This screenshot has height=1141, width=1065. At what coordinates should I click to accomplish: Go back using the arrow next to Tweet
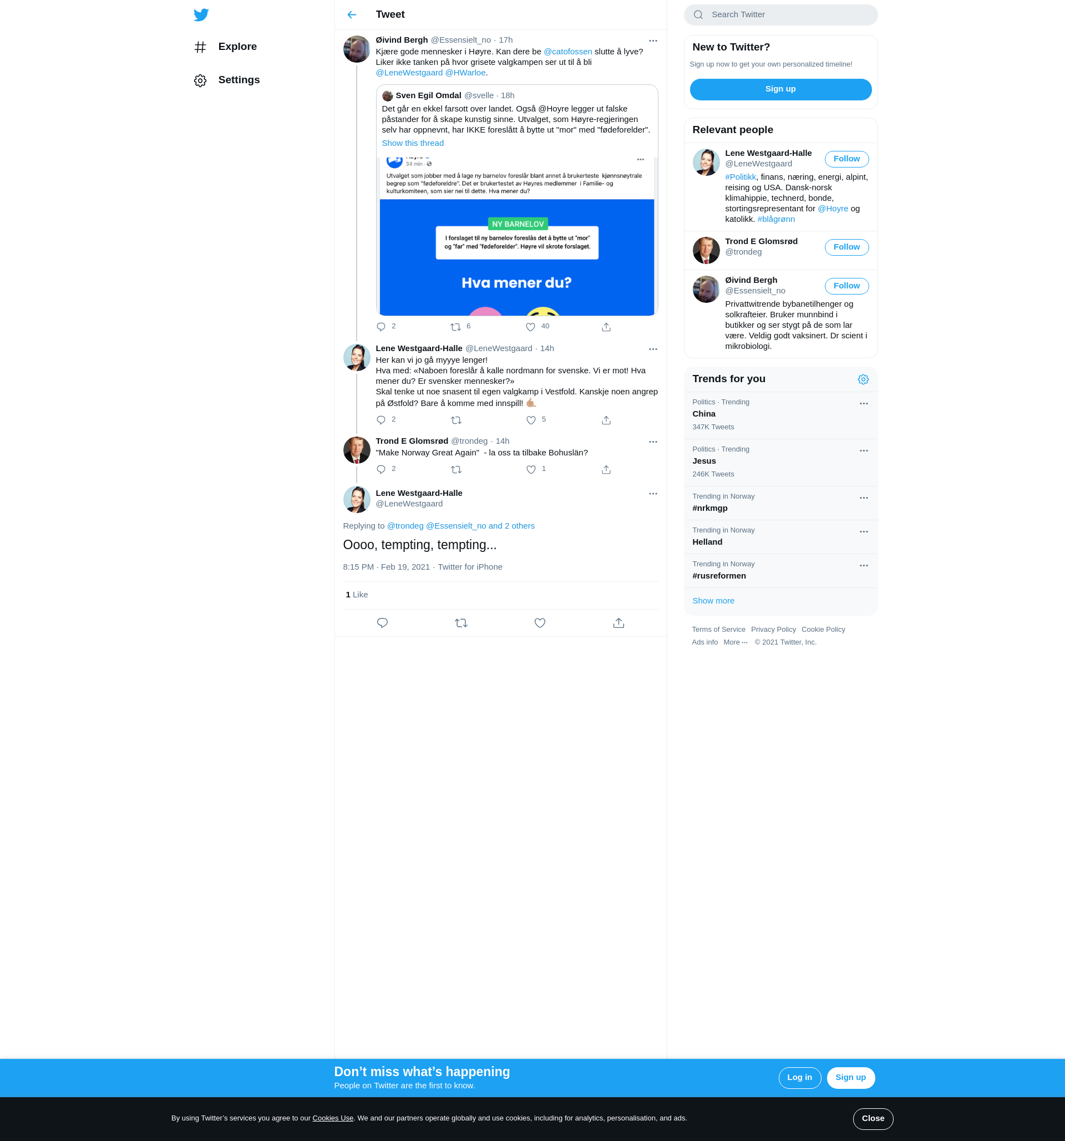tap(352, 15)
